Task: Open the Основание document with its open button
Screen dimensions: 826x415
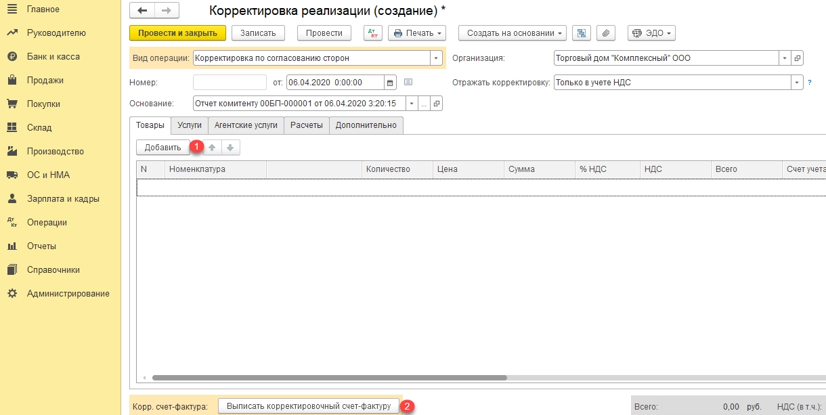Action: pyautogui.click(x=436, y=104)
